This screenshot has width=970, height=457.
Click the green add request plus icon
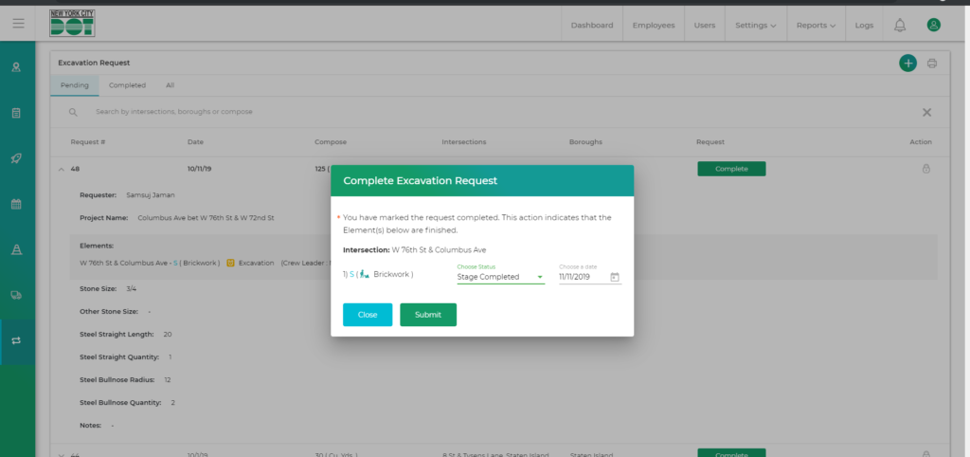pos(907,63)
